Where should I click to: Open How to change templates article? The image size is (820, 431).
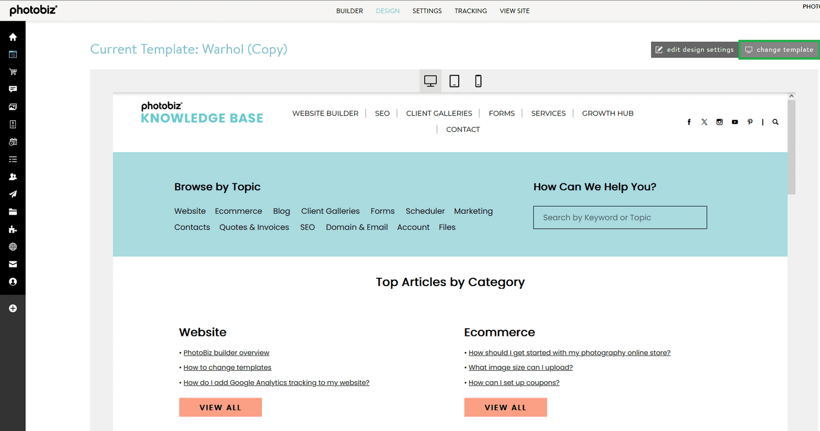click(227, 368)
